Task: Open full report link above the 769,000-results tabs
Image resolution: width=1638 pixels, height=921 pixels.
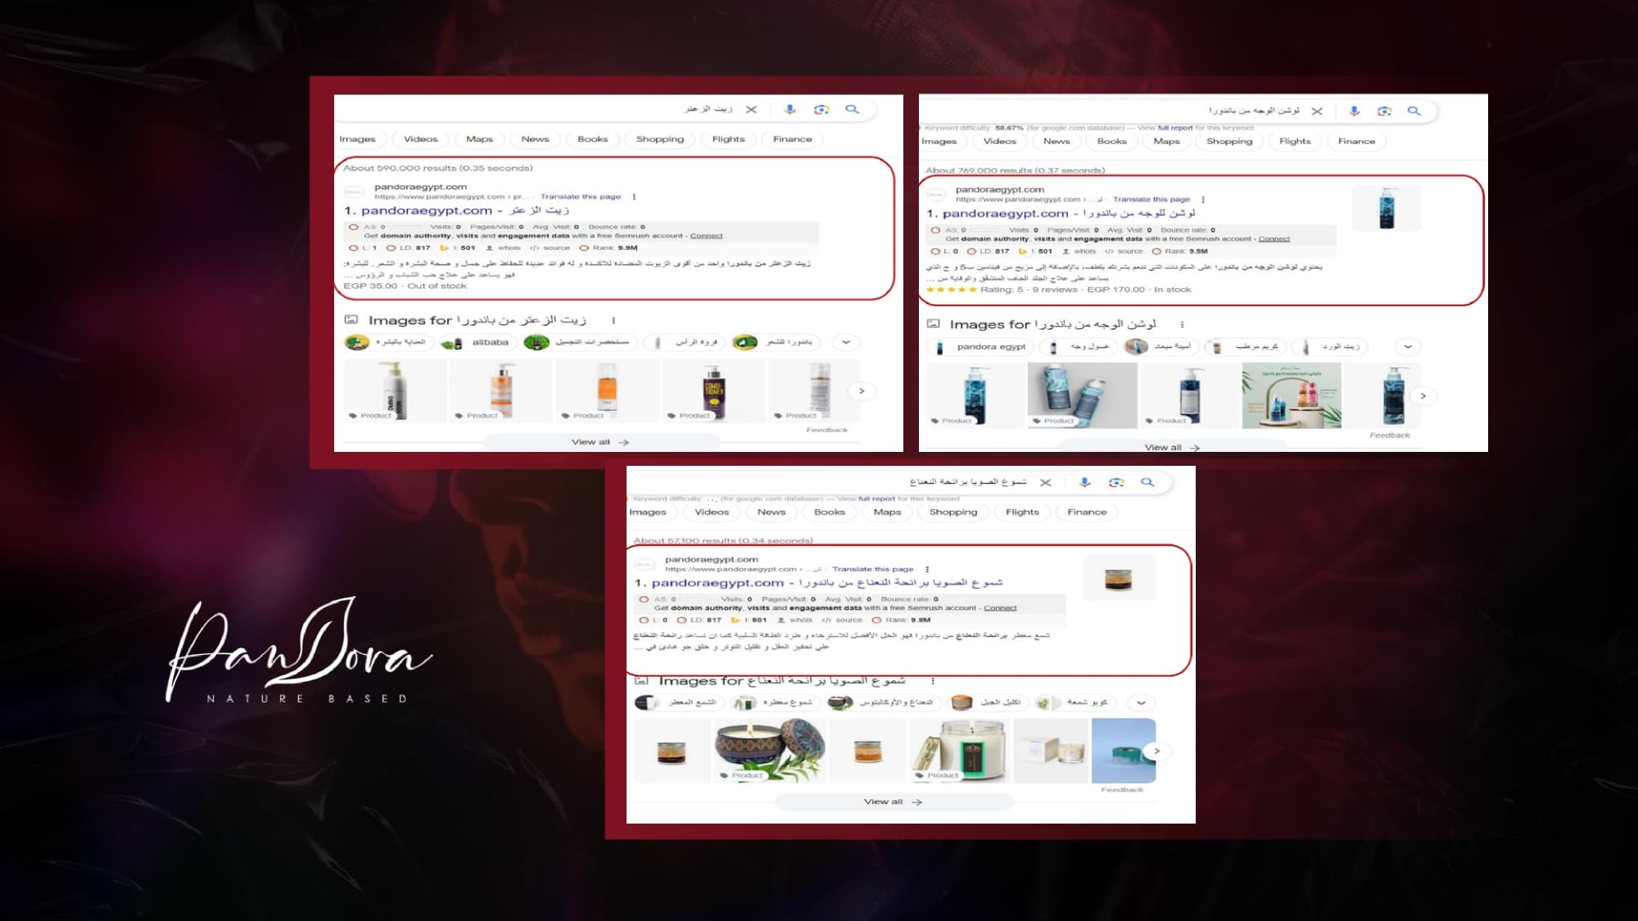Action: pos(1175,128)
